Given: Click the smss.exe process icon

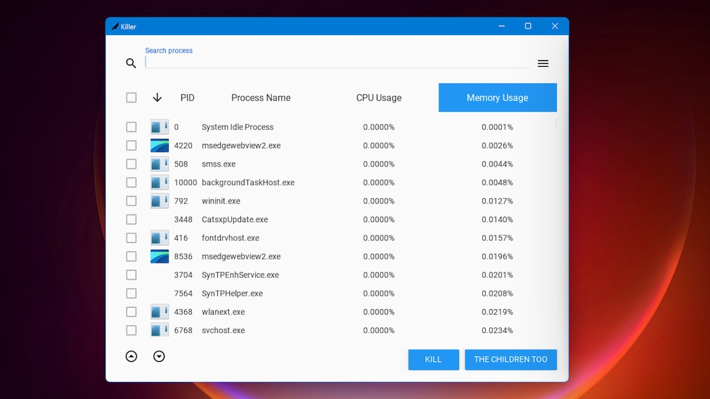Looking at the screenshot, I should coord(160,164).
